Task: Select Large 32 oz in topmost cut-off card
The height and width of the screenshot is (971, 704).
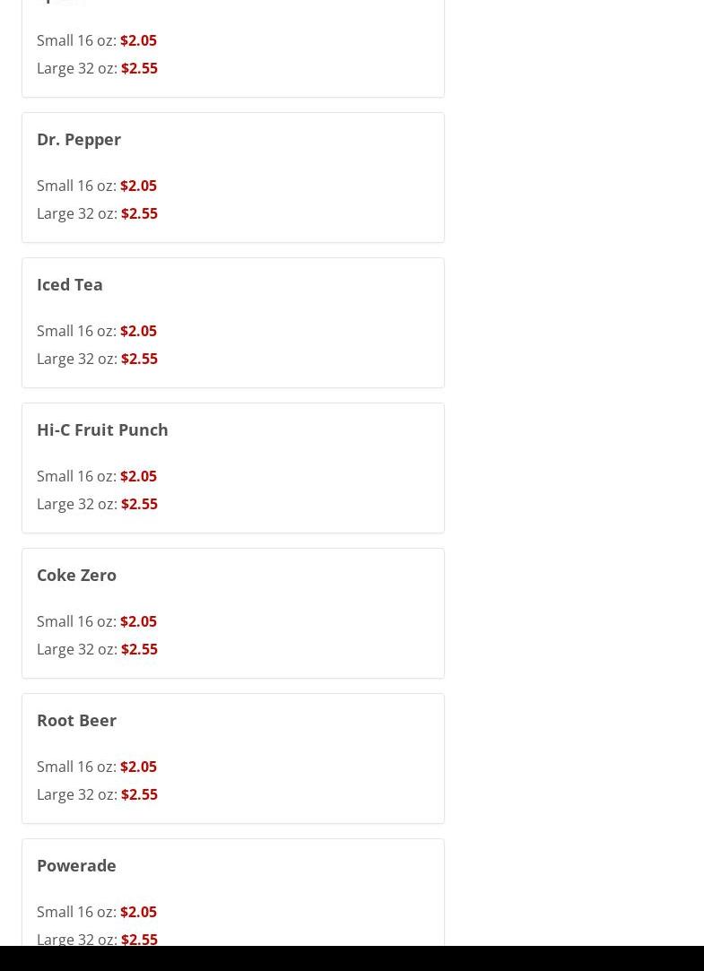Action: pyautogui.click(x=97, y=68)
